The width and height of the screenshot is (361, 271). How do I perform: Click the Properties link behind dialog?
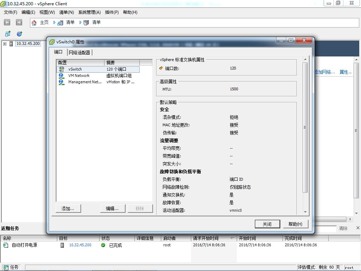click(345, 72)
